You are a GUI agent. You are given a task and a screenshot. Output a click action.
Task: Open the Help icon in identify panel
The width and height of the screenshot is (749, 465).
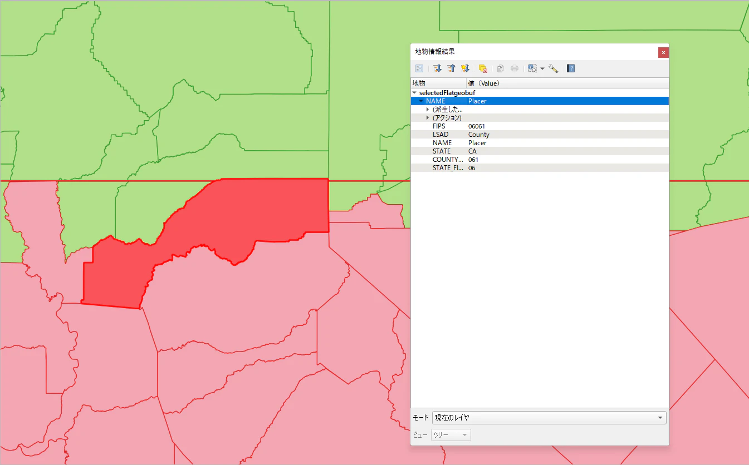tap(571, 68)
